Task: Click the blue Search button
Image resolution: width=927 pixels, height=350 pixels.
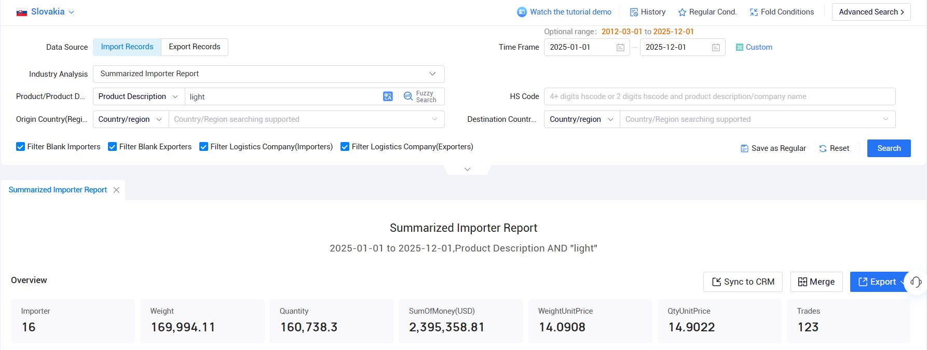Action: [889, 148]
